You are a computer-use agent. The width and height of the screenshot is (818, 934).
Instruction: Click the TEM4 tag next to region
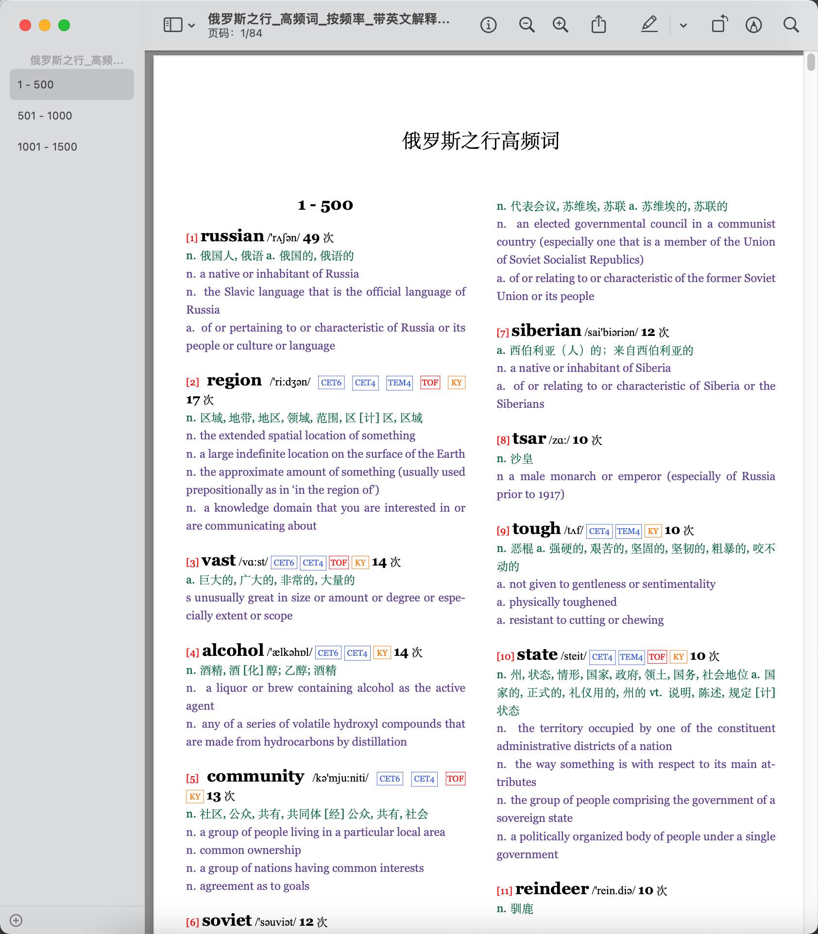(x=399, y=383)
